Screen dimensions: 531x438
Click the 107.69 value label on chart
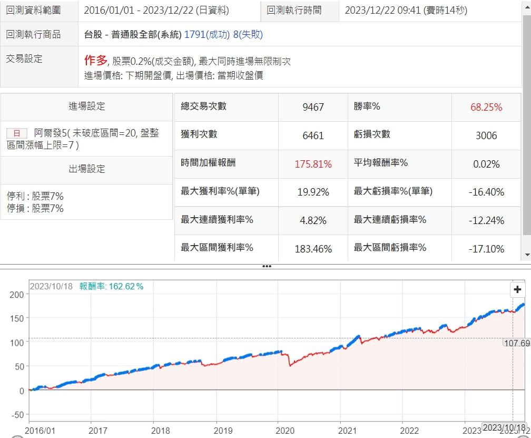(x=516, y=343)
